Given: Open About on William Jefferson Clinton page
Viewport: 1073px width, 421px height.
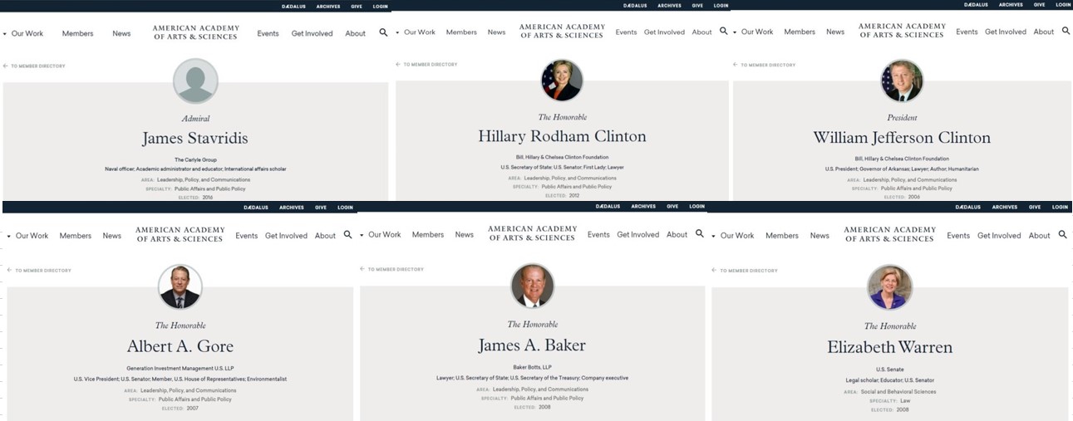Looking at the screenshot, I should click(x=1044, y=32).
